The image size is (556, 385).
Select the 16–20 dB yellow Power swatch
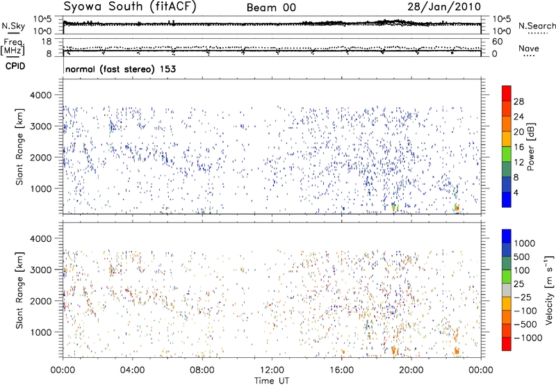tap(507, 139)
